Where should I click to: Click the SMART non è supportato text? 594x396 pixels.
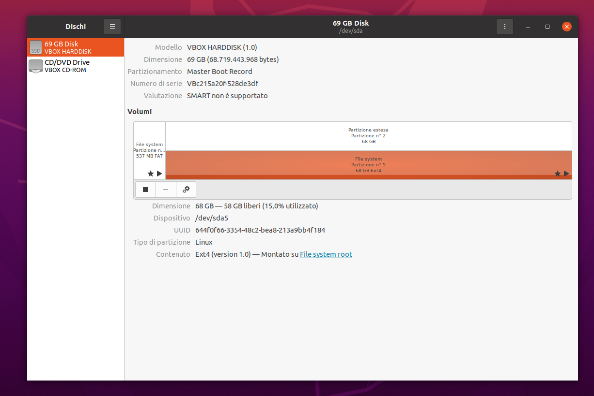click(x=227, y=96)
